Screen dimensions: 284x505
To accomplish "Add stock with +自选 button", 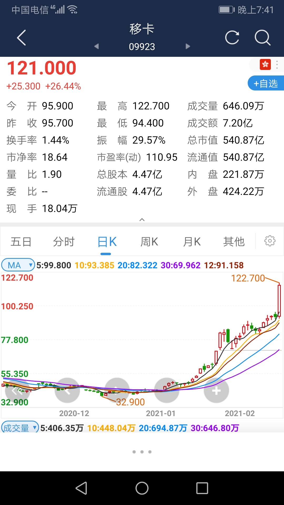I will click(266, 83).
